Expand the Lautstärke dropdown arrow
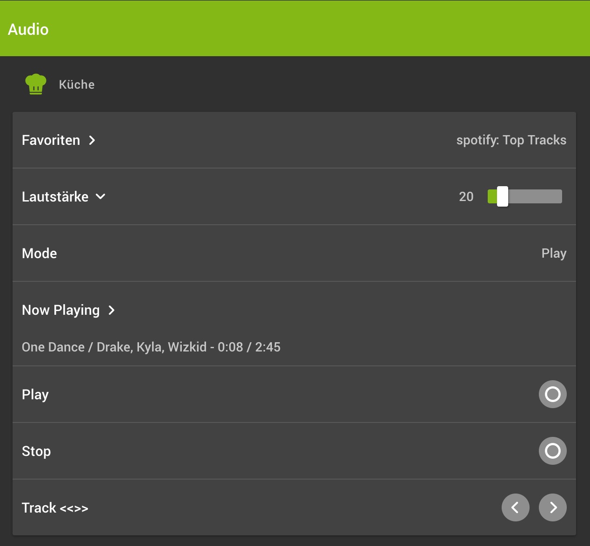This screenshot has width=590, height=546. (100, 197)
